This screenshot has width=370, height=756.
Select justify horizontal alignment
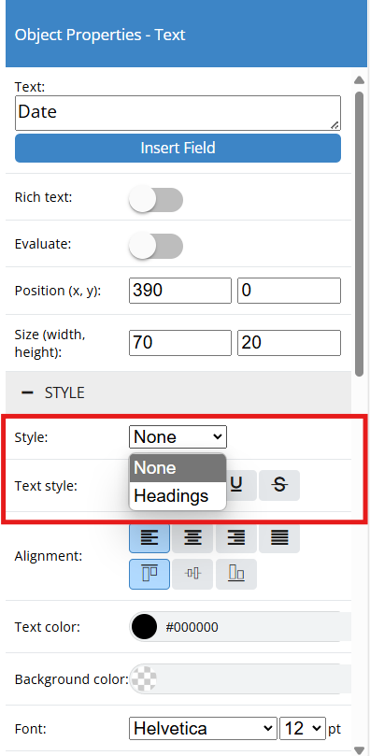click(279, 537)
